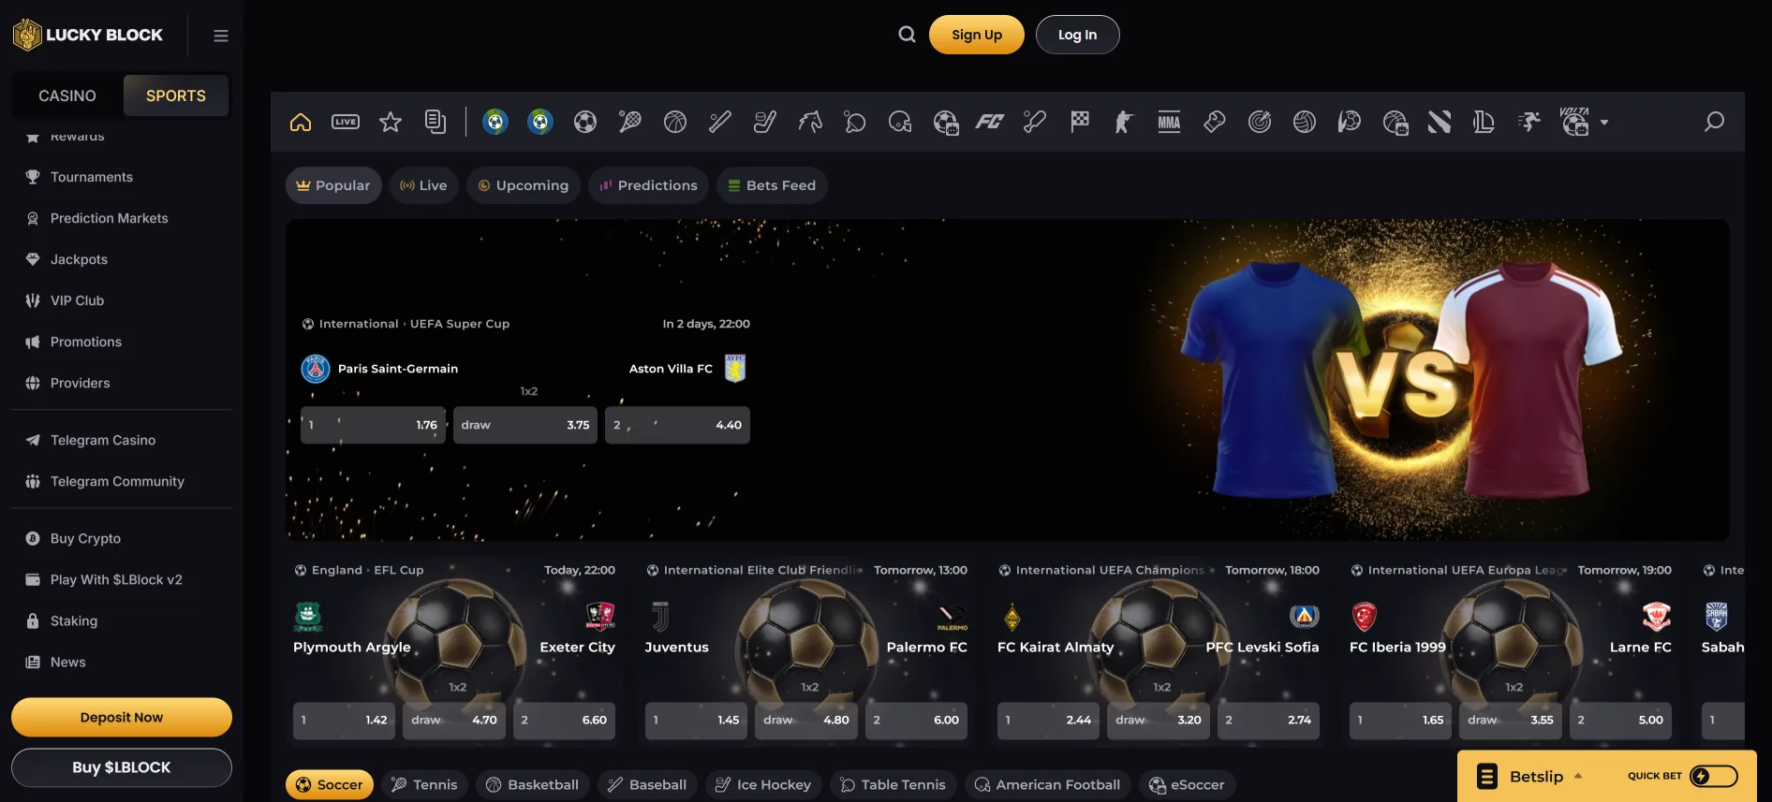Select the boxing glove icon
This screenshot has width=1772, height=802.
1215,122
